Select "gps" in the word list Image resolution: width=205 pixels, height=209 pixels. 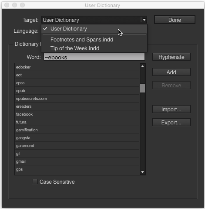coord(77,169)
